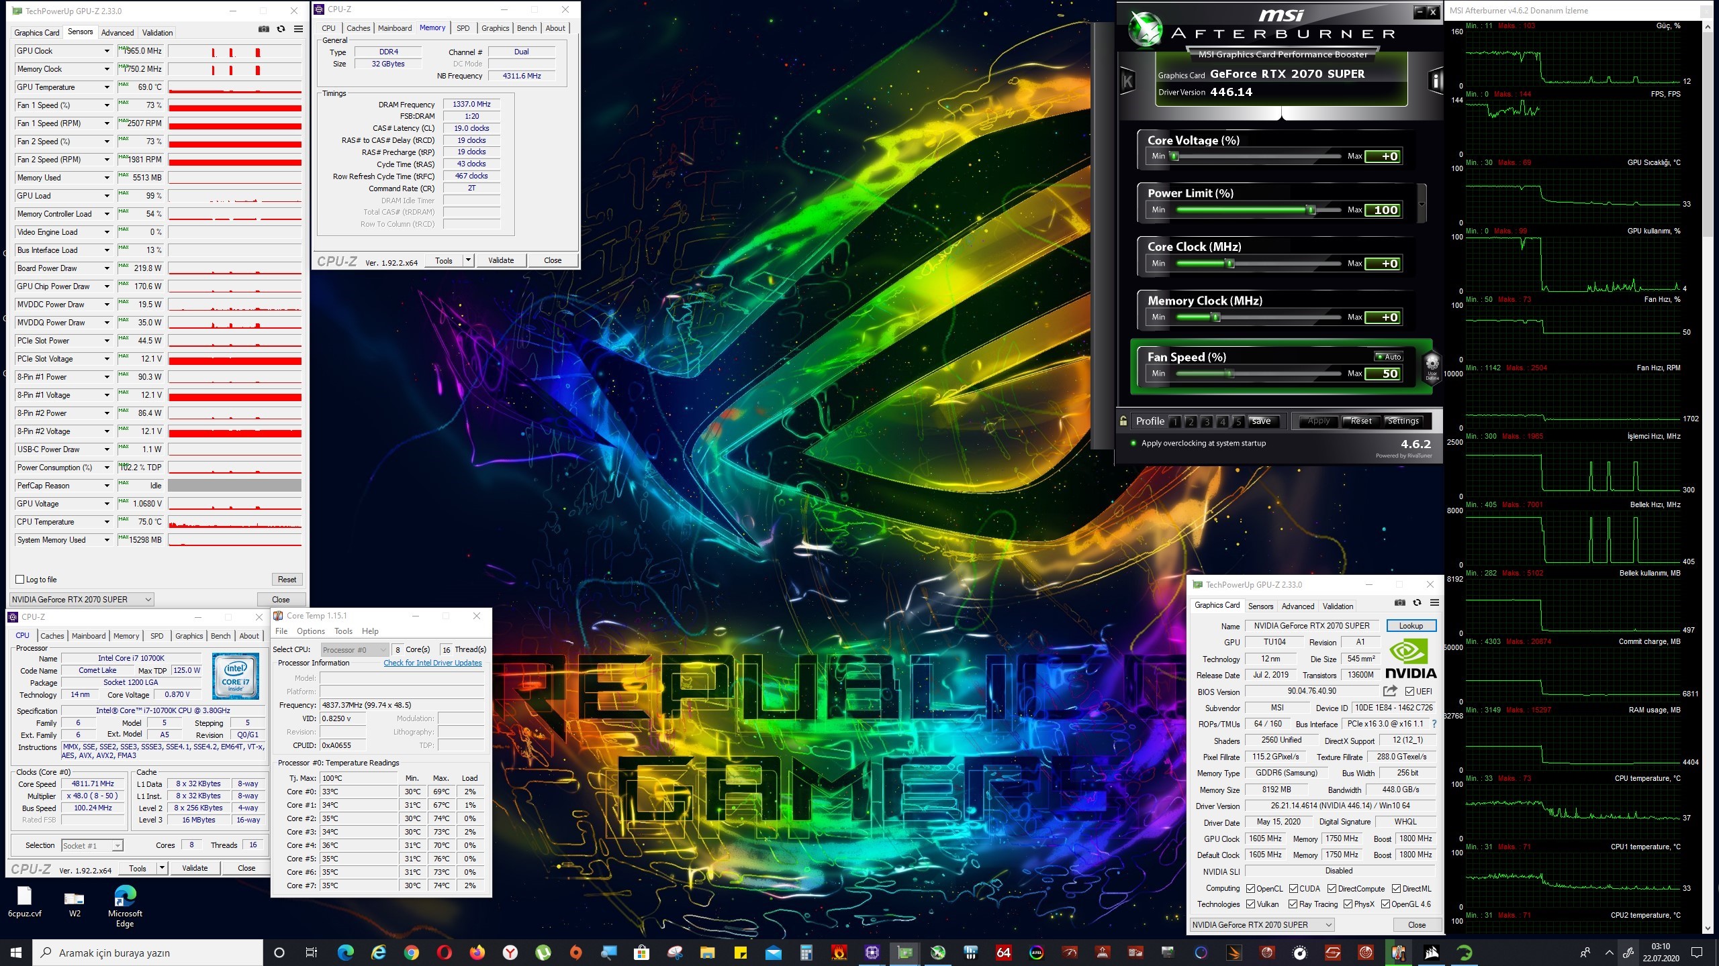Click the Power Limit slider handle
Screen dimensions: 1719x966
[1310, 210]
